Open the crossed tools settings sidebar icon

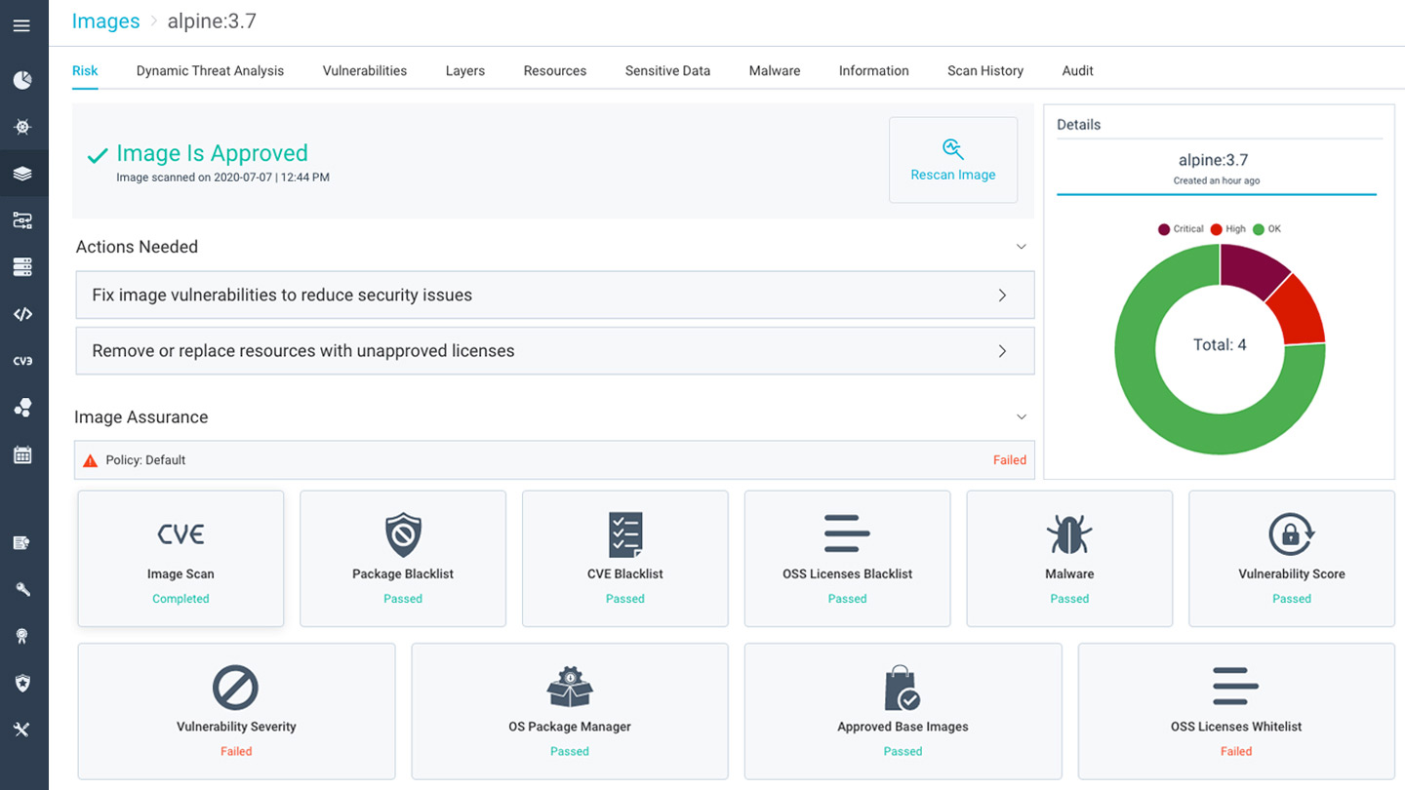pos(22,730)
